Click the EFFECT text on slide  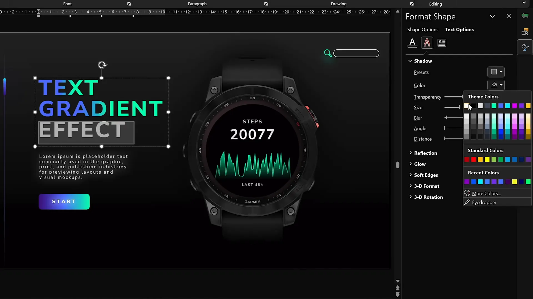coord(82,130)
